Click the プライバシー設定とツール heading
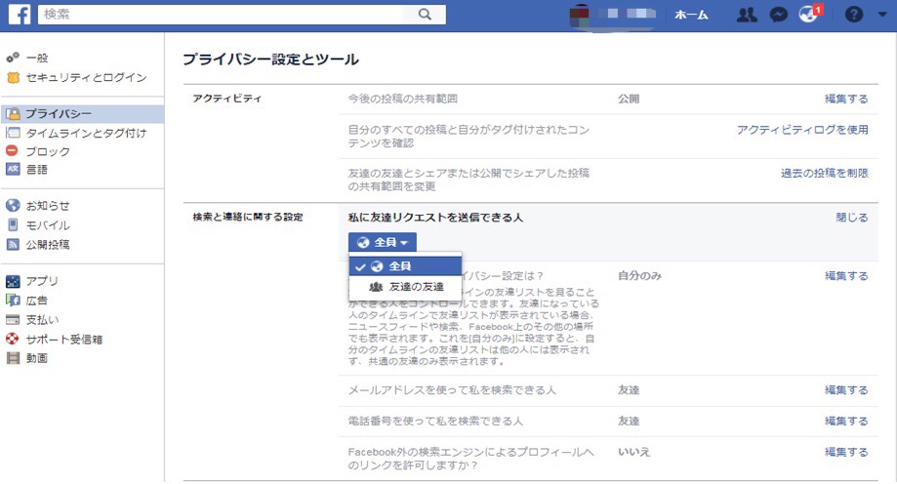Viewport: 897px width, 484px height. tap(270, 59)
